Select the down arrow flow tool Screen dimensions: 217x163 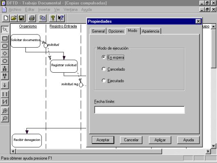pyautogui.click(x=5, y=85)
